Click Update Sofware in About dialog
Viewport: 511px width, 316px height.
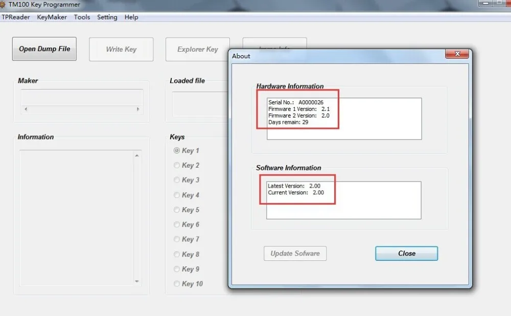295,254
